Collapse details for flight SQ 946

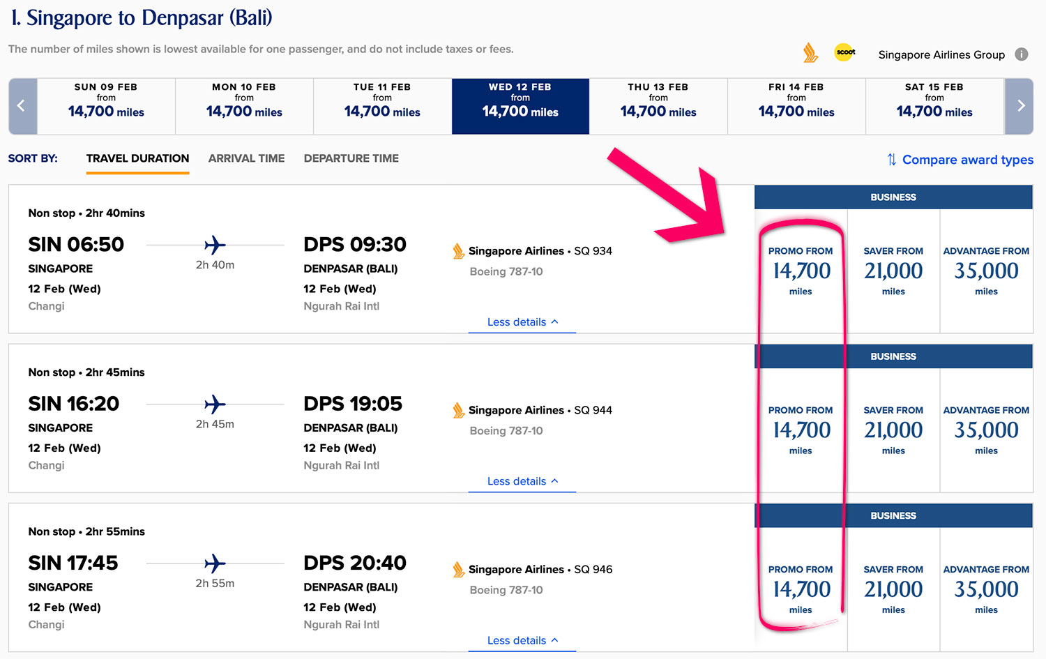coord(522,640)
